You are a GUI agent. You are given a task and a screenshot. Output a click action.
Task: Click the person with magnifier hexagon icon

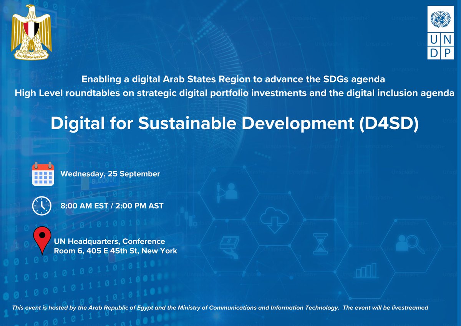[x=410, y=244]
